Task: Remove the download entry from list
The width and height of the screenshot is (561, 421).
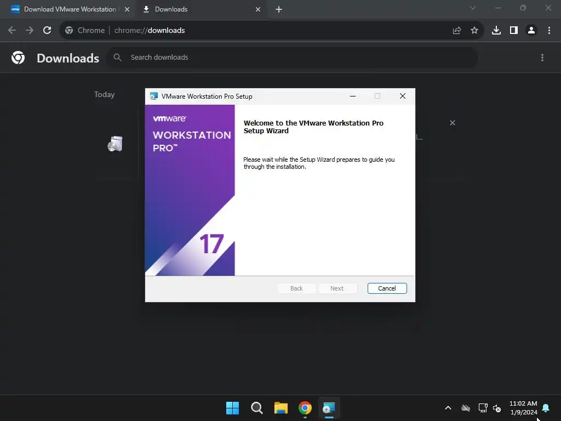Action: (x=453, y=123)
